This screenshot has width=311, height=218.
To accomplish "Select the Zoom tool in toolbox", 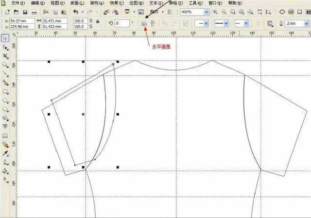I will pos(5,65).
